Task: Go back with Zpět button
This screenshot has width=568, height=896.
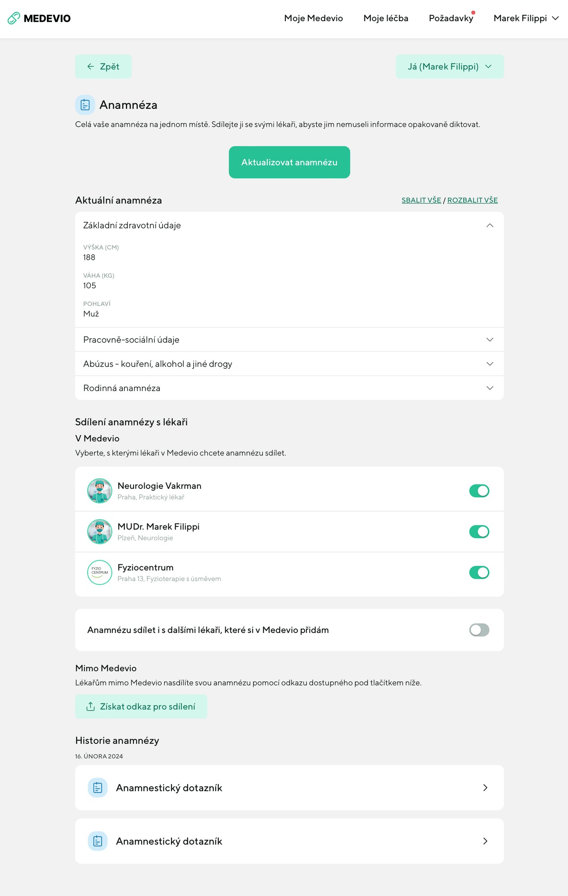Action: [x=103, y=66]
